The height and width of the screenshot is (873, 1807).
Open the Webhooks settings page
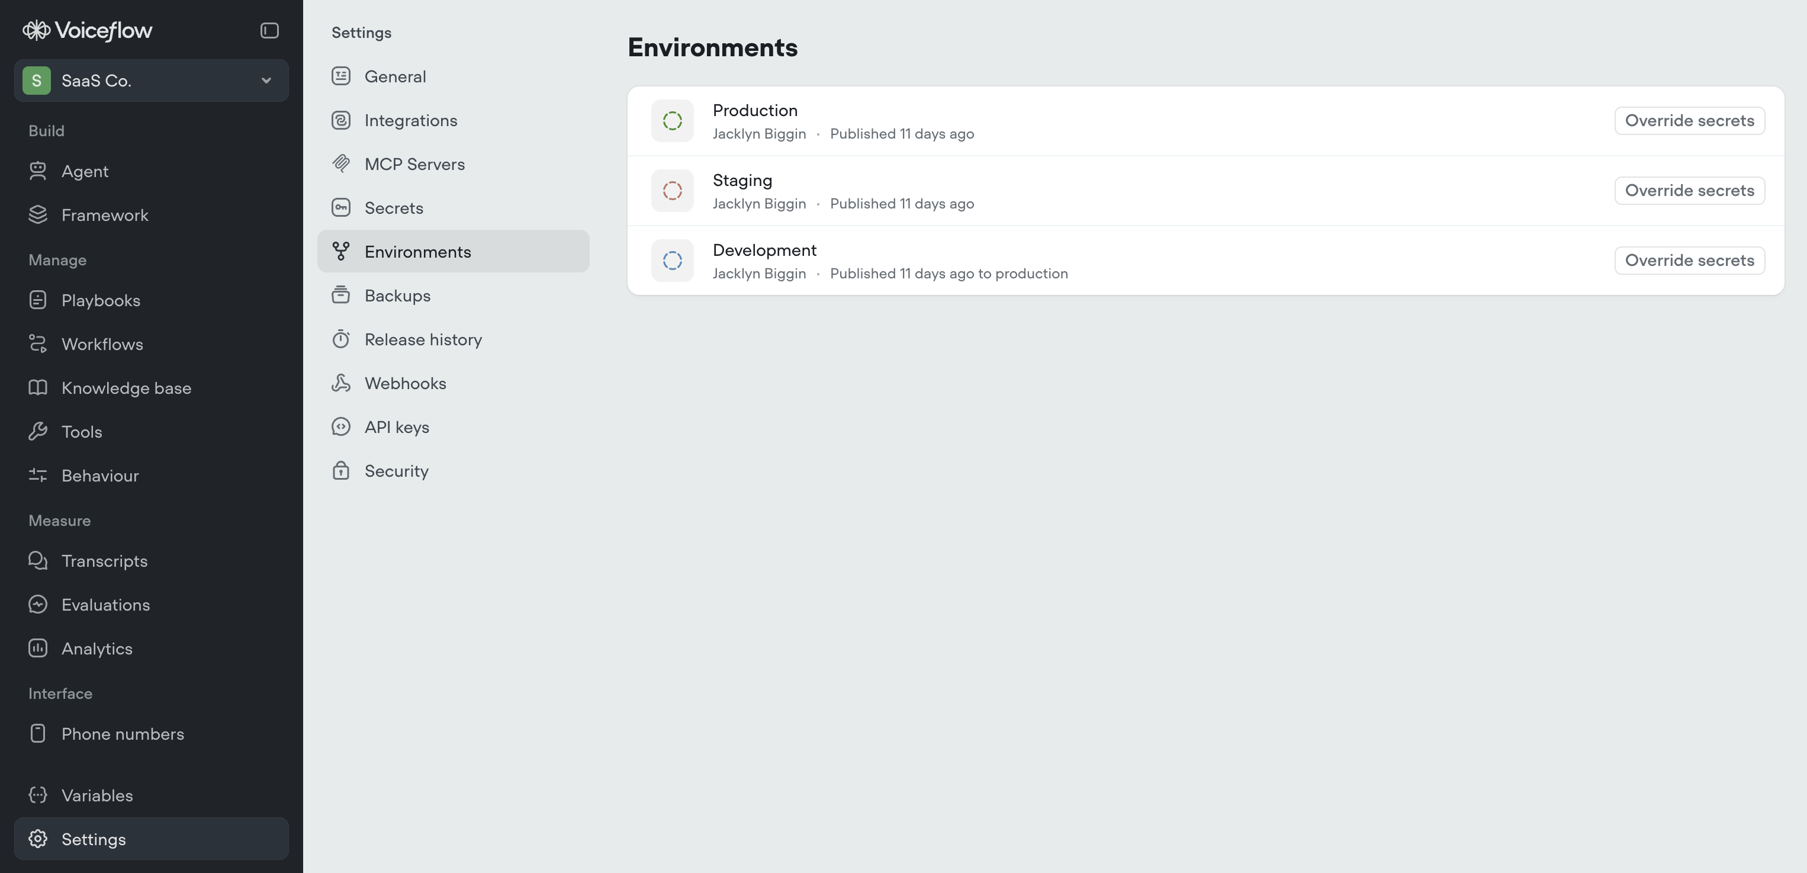(x=405, y=383)
